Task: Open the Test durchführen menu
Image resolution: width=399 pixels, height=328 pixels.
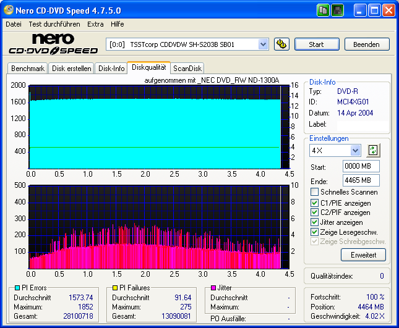Action: (x=54, y=24)
